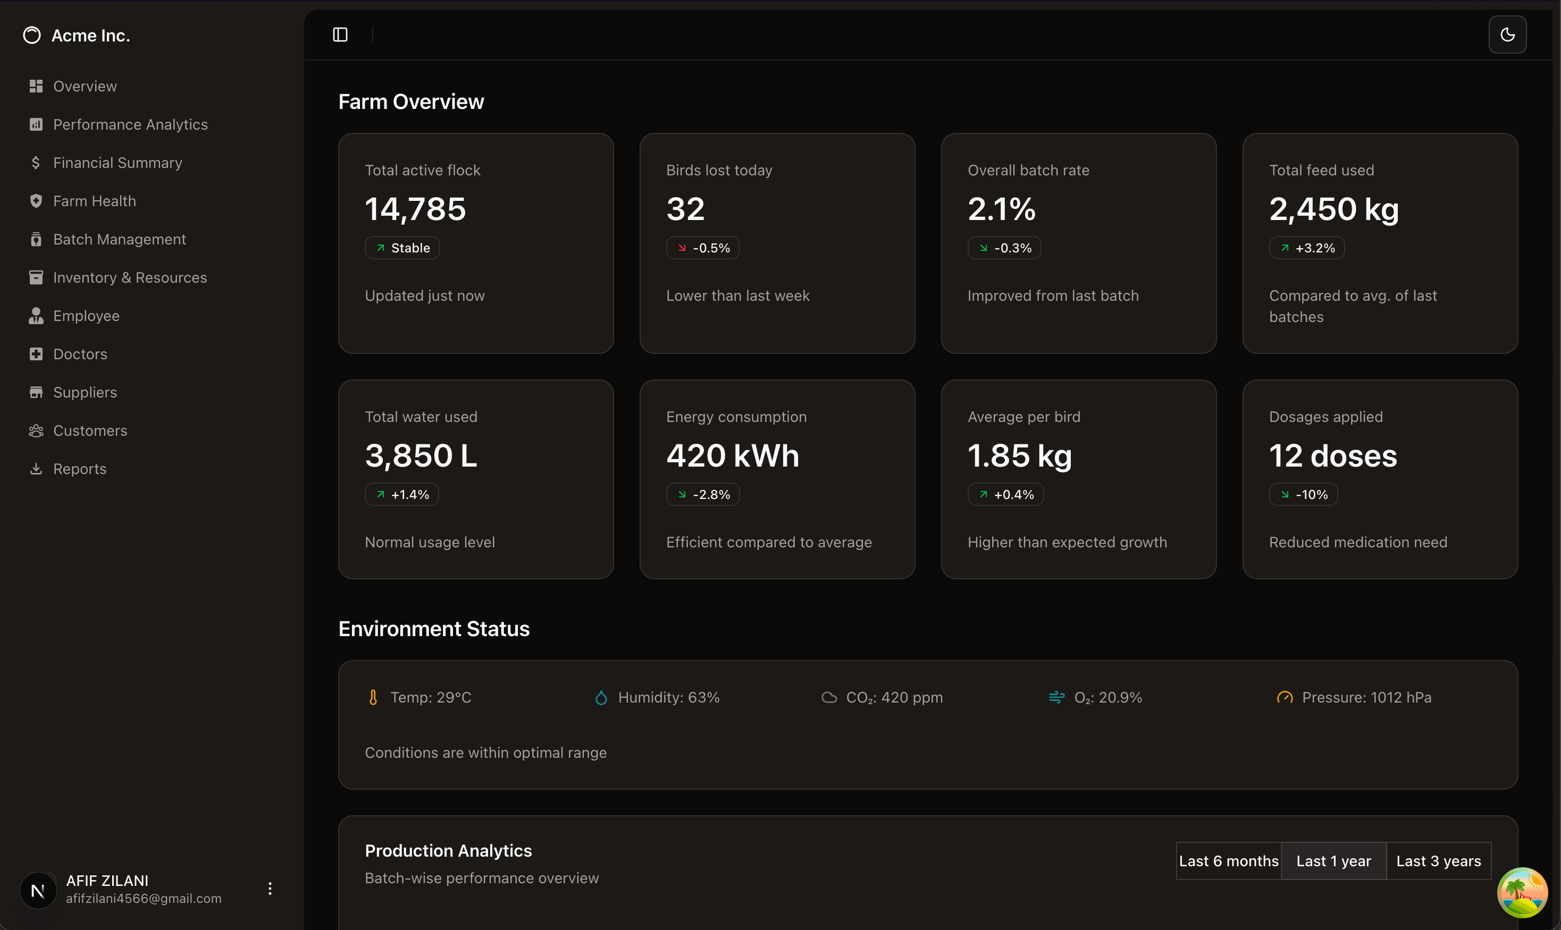Open the Customers section

(x=90, y=430)
